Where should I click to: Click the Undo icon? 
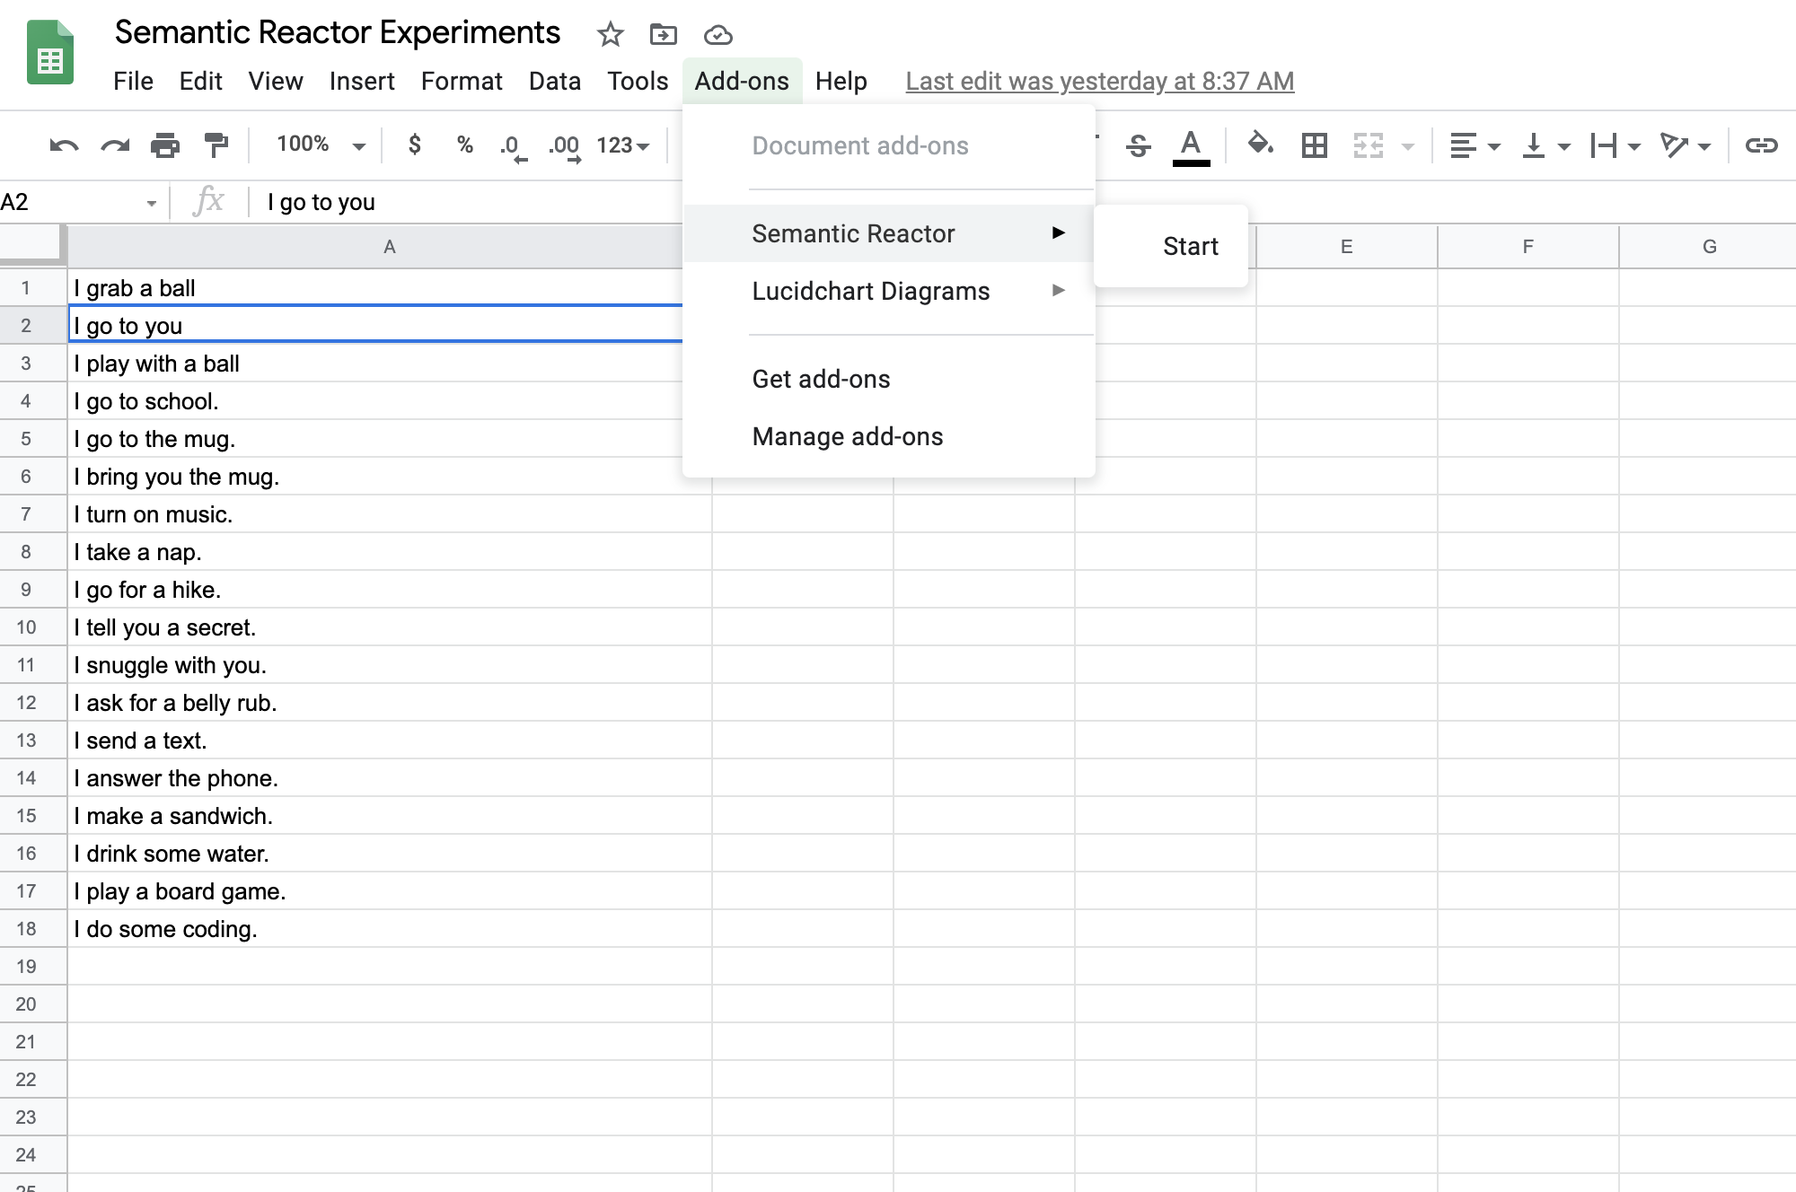pyautogui.click(x=63, y=145)
